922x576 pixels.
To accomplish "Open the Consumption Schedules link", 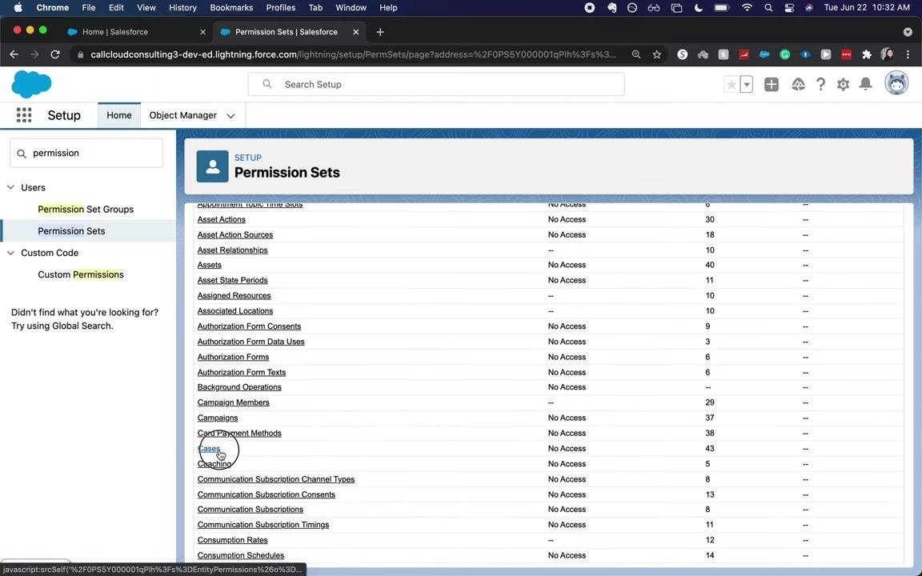I will (x=240, y=555).
